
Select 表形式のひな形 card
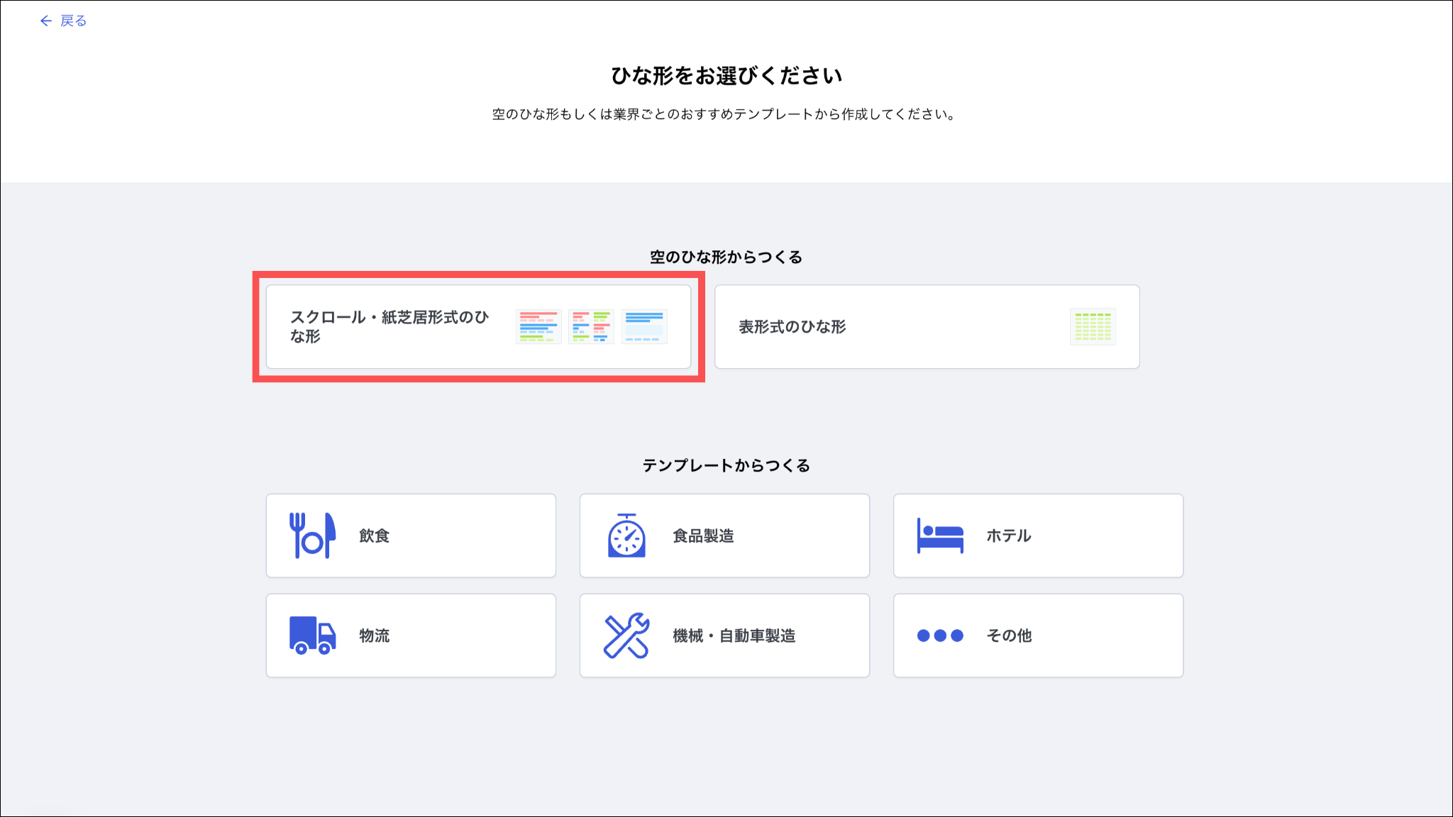point(792,327)
